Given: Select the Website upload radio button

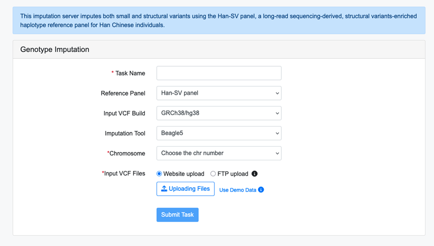Looking at the screenshot, I should click(x=159, y=174).
